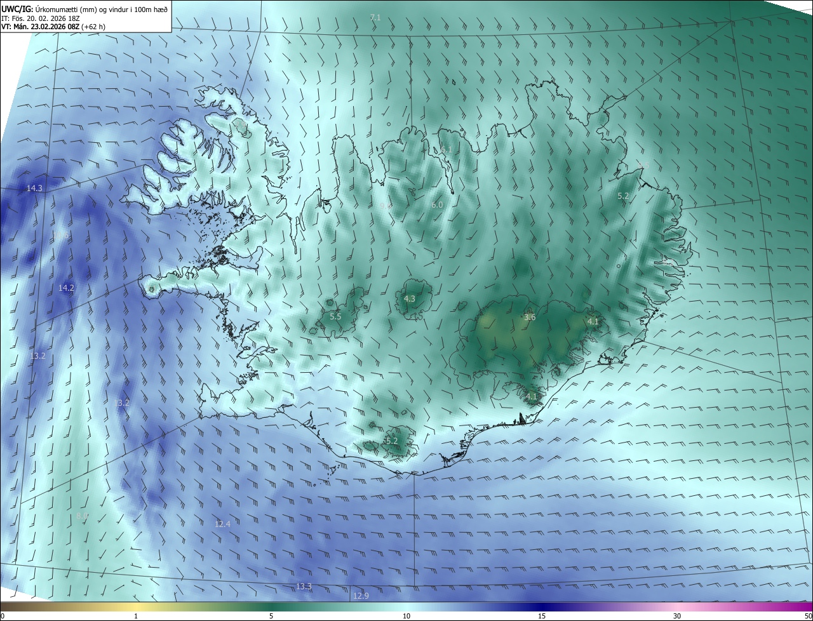Click the 15 tick on color scale

point(542,616)
